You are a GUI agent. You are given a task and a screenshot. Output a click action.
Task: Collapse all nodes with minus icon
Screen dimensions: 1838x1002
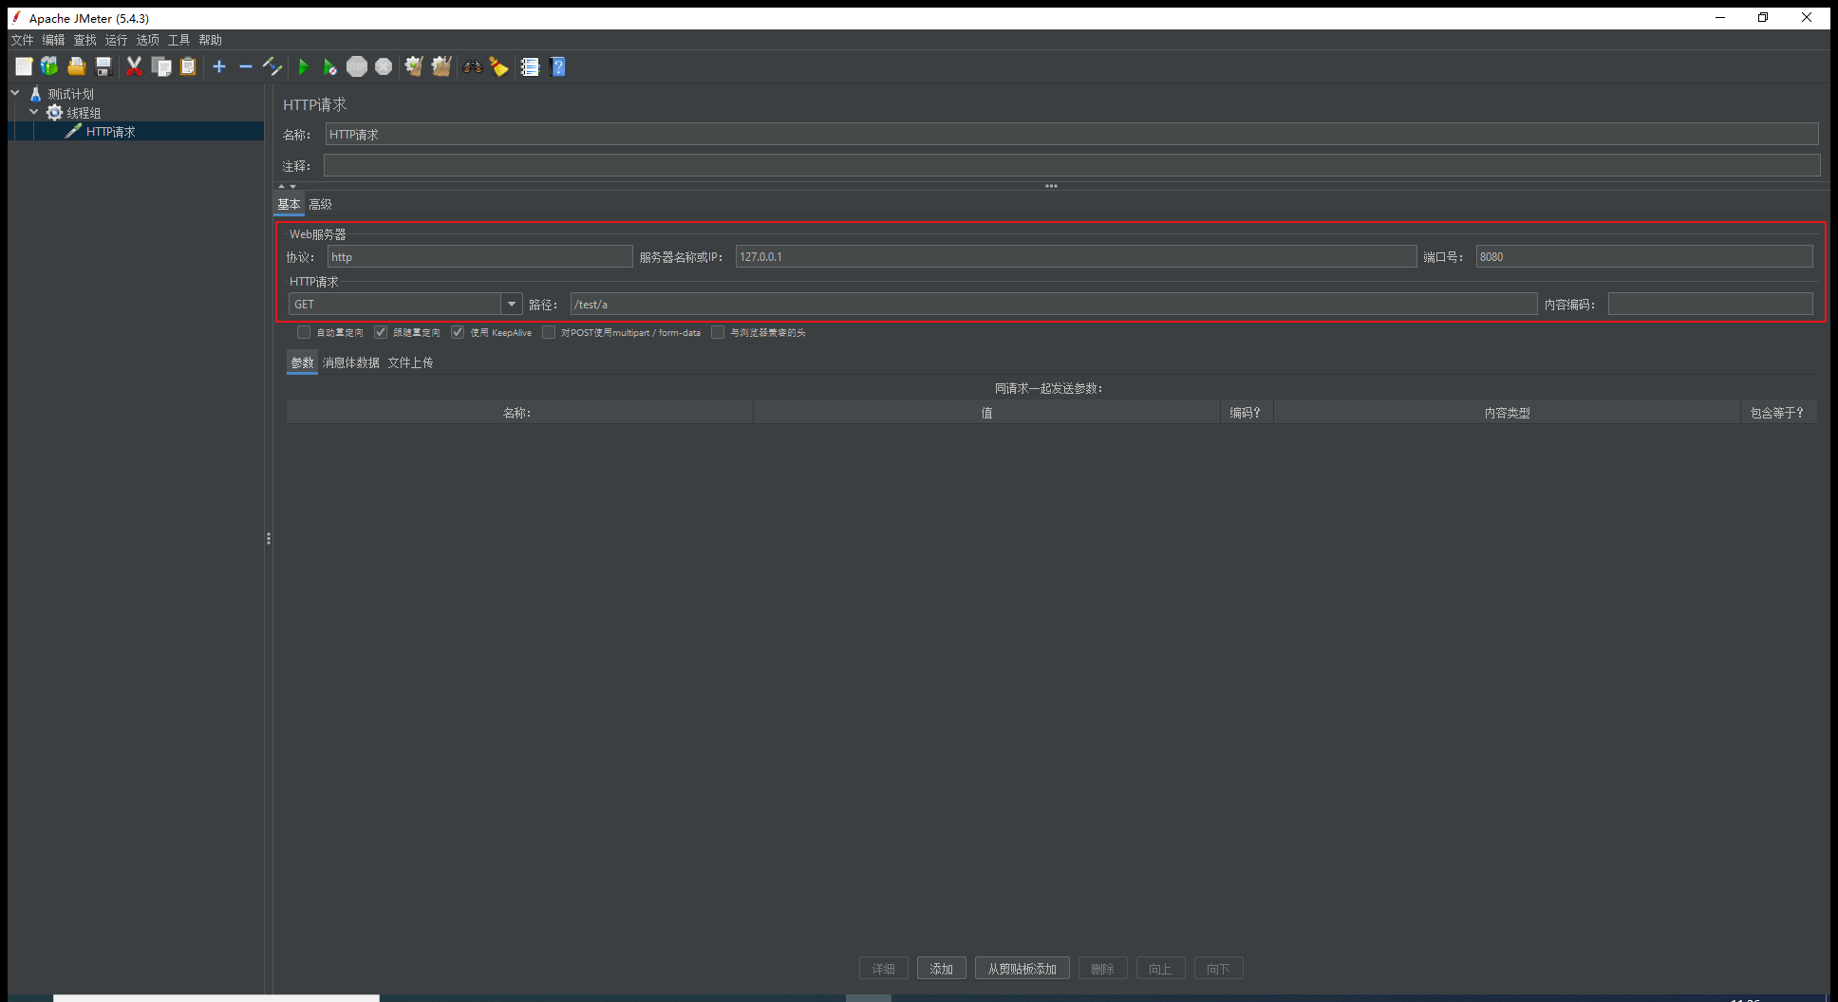pos(245,66)
